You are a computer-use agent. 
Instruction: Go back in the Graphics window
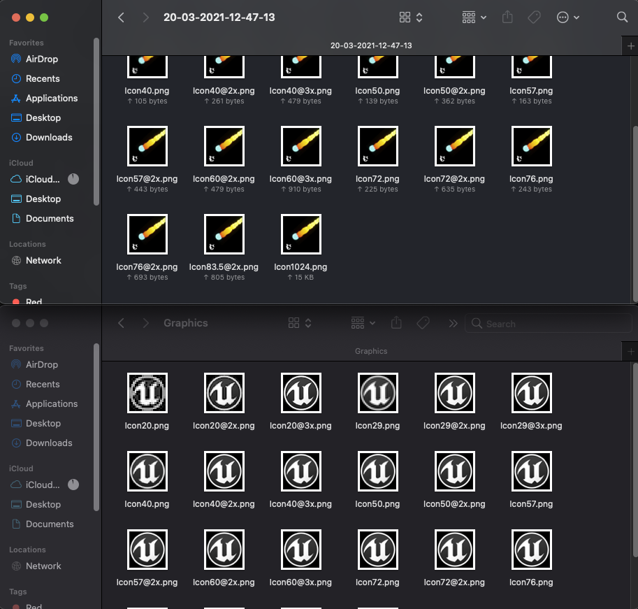(x=121, y=323)
